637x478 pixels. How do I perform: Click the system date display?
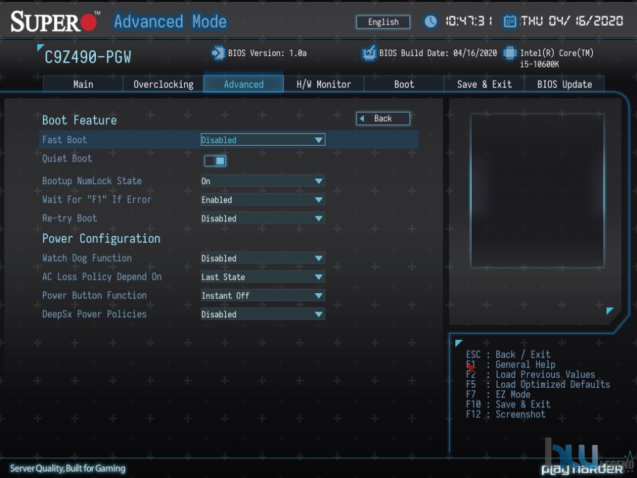click(572, 21)
